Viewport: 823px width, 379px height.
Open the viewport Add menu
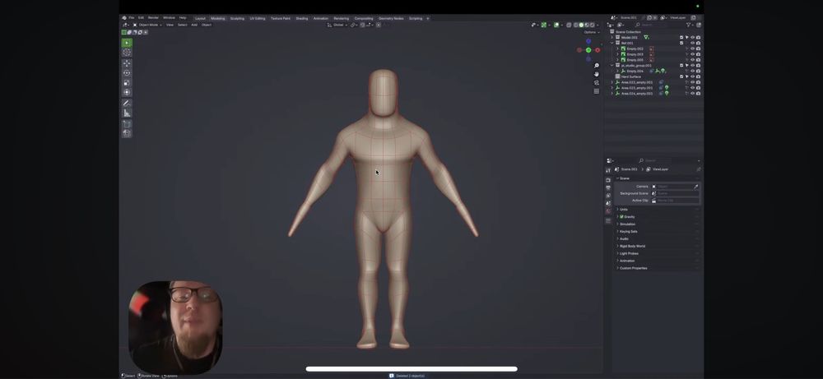tap(194, 25)
